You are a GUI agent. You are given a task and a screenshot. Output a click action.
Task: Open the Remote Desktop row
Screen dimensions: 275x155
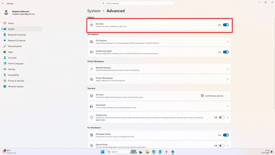(x=159, y=69)
